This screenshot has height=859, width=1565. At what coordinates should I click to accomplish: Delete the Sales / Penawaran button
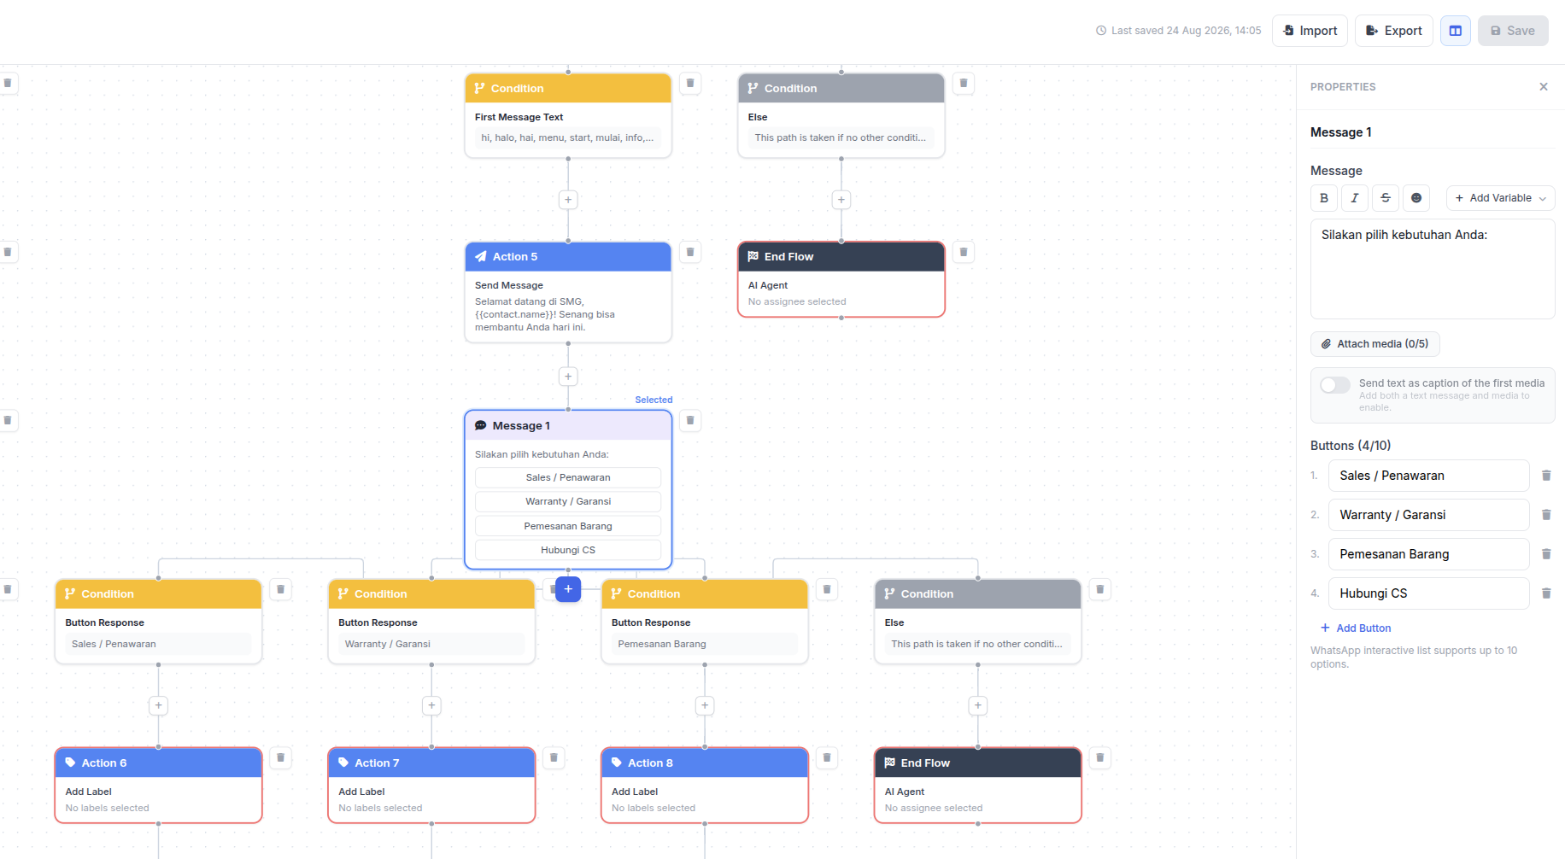click(1546, 476)
